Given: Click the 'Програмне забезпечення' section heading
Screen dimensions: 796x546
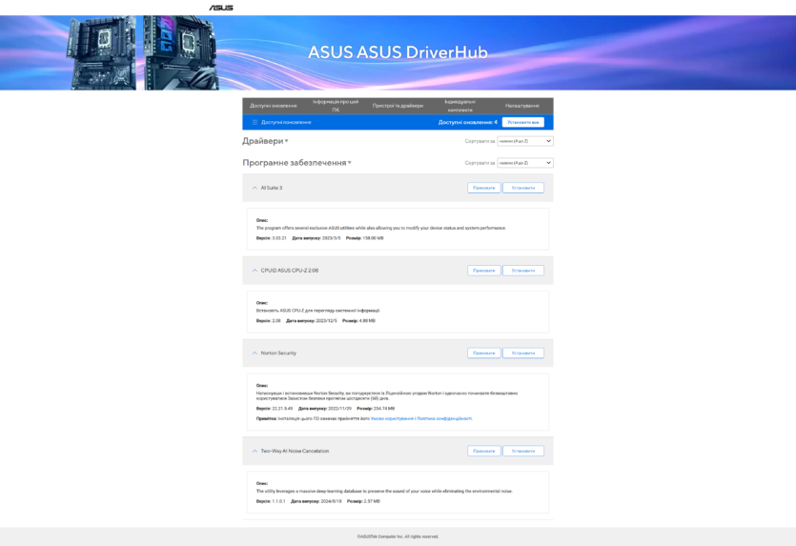Looking at the screenshot, I should (295, 163).
